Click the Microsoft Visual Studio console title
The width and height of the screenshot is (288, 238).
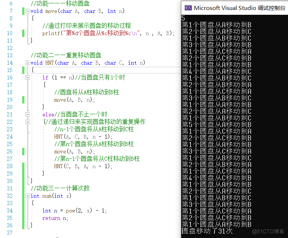[239, 8]
